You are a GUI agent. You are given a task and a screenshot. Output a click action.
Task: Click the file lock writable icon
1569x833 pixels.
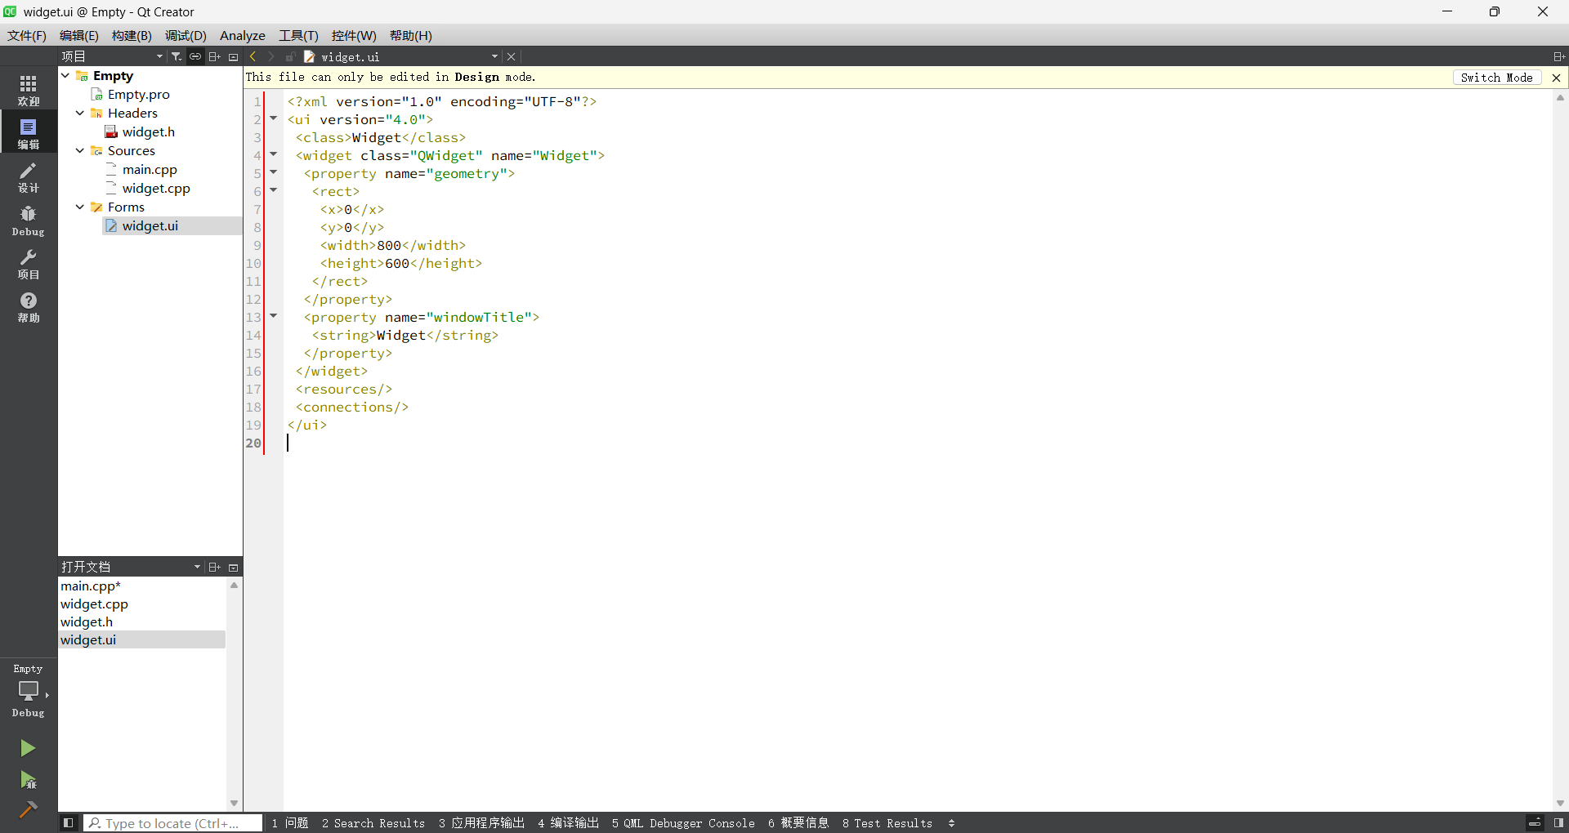[x=290, y=56]
